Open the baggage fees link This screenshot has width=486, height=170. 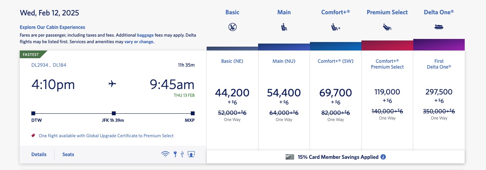(145, 35)
